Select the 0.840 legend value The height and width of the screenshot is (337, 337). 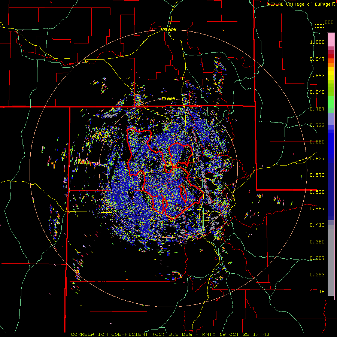tap(317, 92)
